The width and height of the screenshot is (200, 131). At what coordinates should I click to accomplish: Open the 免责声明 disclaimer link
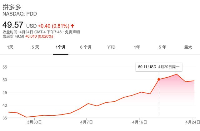72,32
